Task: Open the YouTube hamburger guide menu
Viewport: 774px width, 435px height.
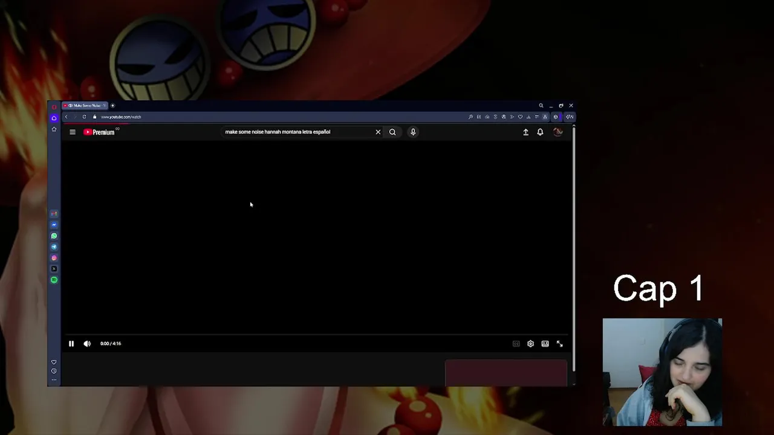Action: (x=73, y=132)
